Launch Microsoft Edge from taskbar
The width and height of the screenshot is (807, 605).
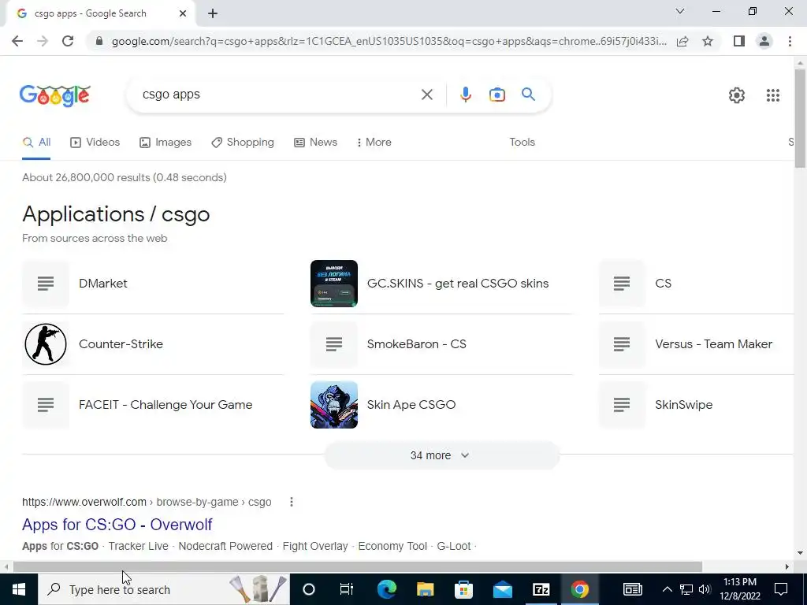pyautogui.click(x=386, y=589)
